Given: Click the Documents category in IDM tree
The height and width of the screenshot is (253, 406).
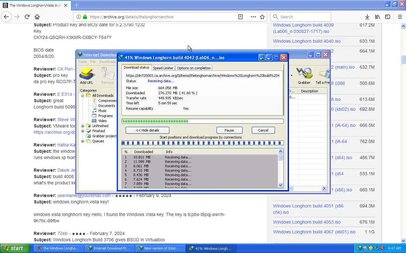Looking at the screenshot, I should 107,106.
